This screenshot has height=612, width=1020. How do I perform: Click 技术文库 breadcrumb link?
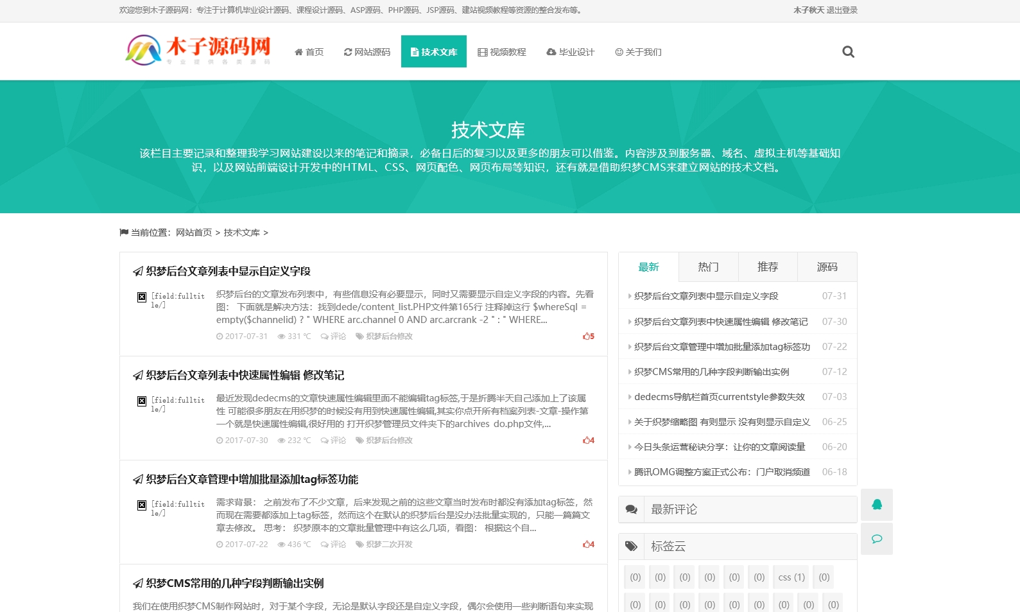[242, 232]
